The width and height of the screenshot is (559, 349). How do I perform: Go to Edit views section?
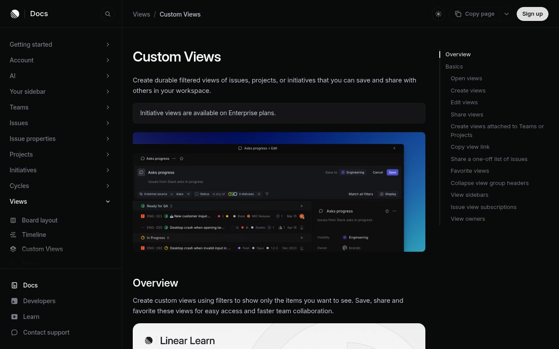(x=464, y=103)
